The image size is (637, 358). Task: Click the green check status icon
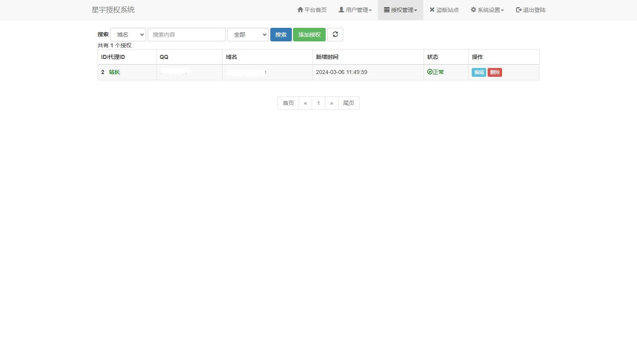coord(430,72)
